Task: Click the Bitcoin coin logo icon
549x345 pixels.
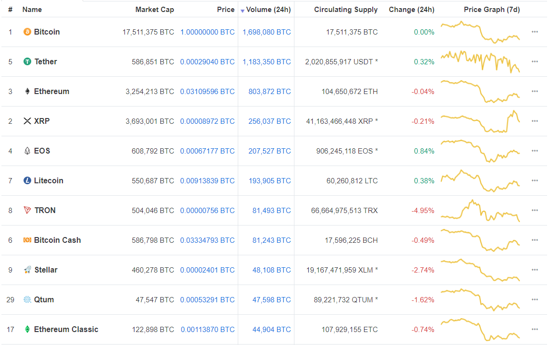Action: pos(27,32)
